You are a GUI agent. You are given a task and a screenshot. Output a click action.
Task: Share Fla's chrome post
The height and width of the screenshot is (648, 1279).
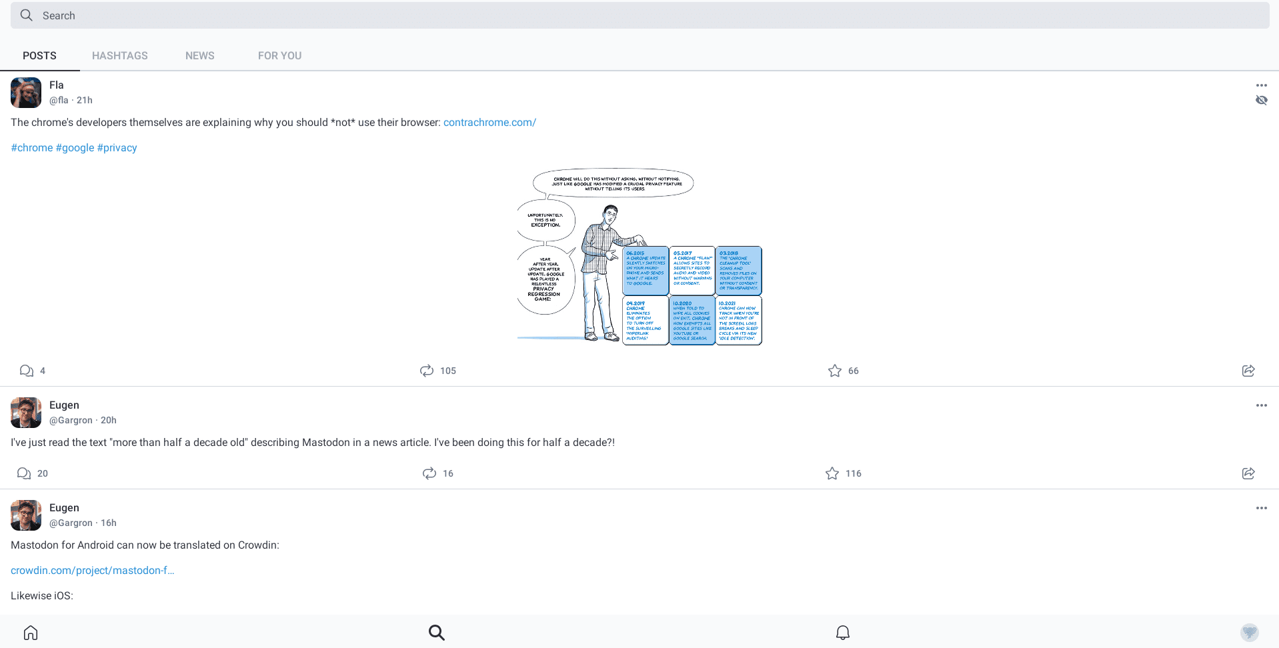click(x=1248, y=371)
